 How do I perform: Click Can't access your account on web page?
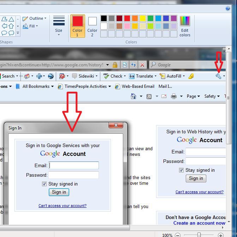[200, 192]
